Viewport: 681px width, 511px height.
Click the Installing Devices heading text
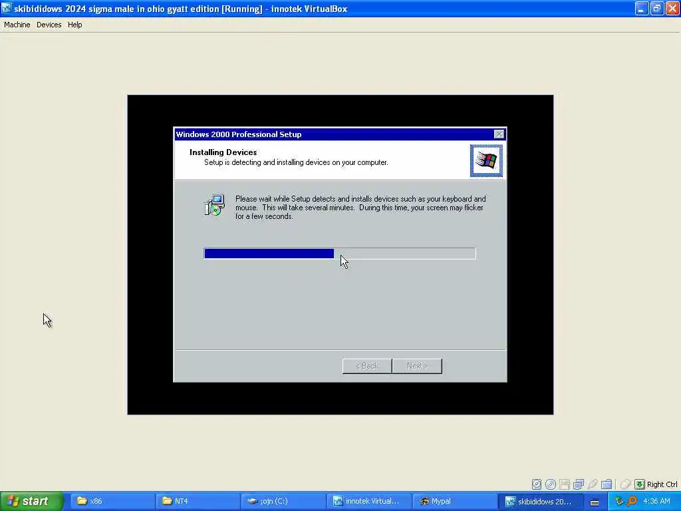[x=223, y=152]
